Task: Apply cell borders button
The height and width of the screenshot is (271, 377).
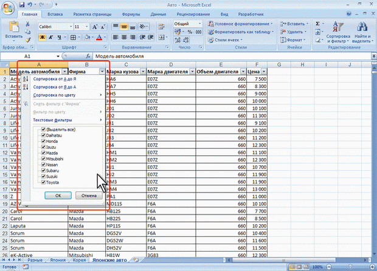Action: pyautogui.click(x=73, y=37)
